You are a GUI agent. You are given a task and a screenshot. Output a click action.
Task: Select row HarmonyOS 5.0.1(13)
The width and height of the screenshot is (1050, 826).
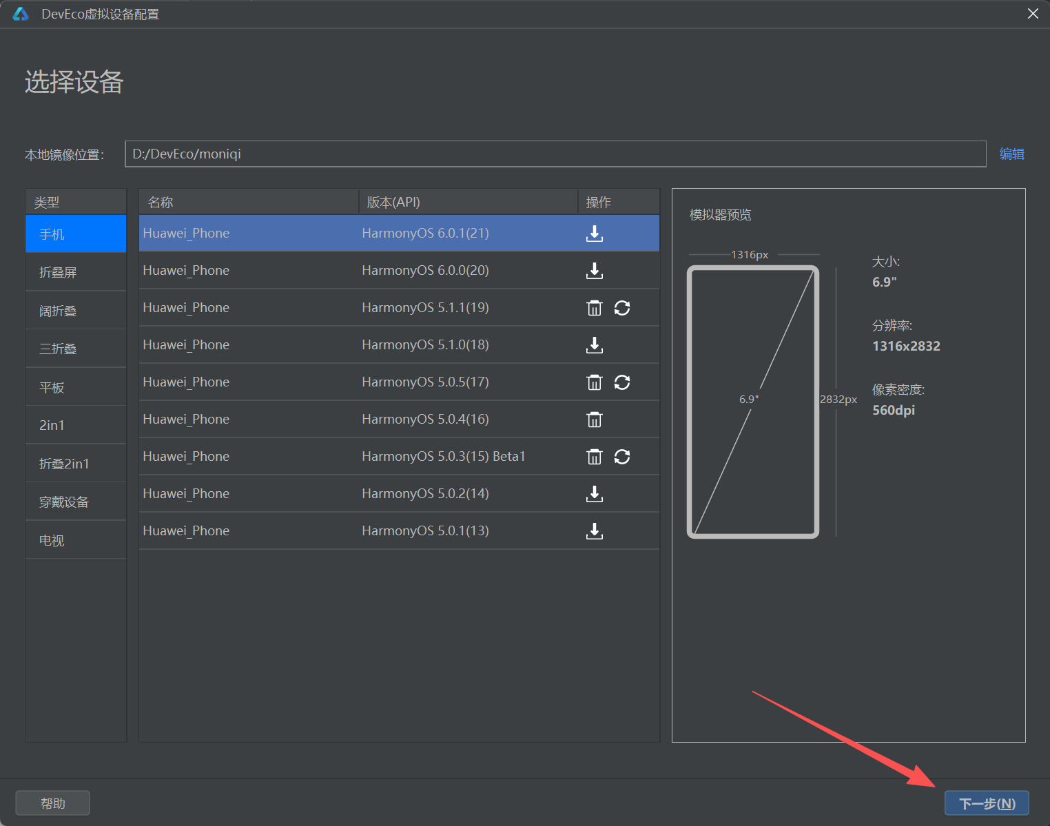pos(399,531)
